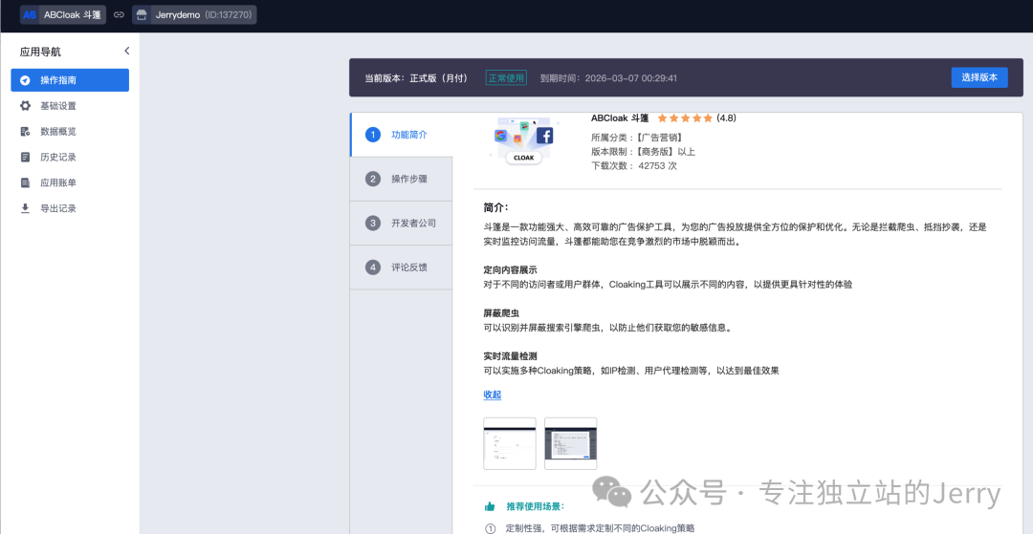Click the 正常使用 status badge
Screen dimensions: 1033x534
pos(506,77)
